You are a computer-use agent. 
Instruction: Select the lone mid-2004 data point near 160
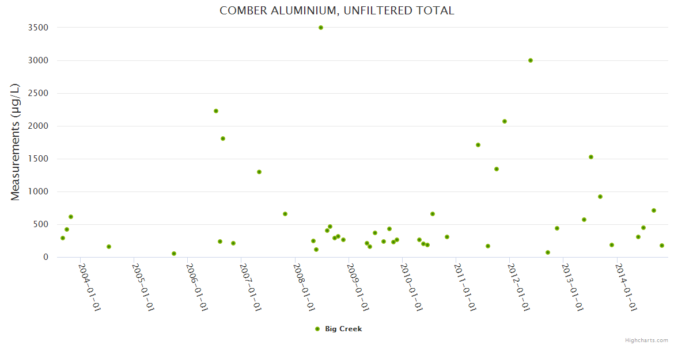click(109, 247)
